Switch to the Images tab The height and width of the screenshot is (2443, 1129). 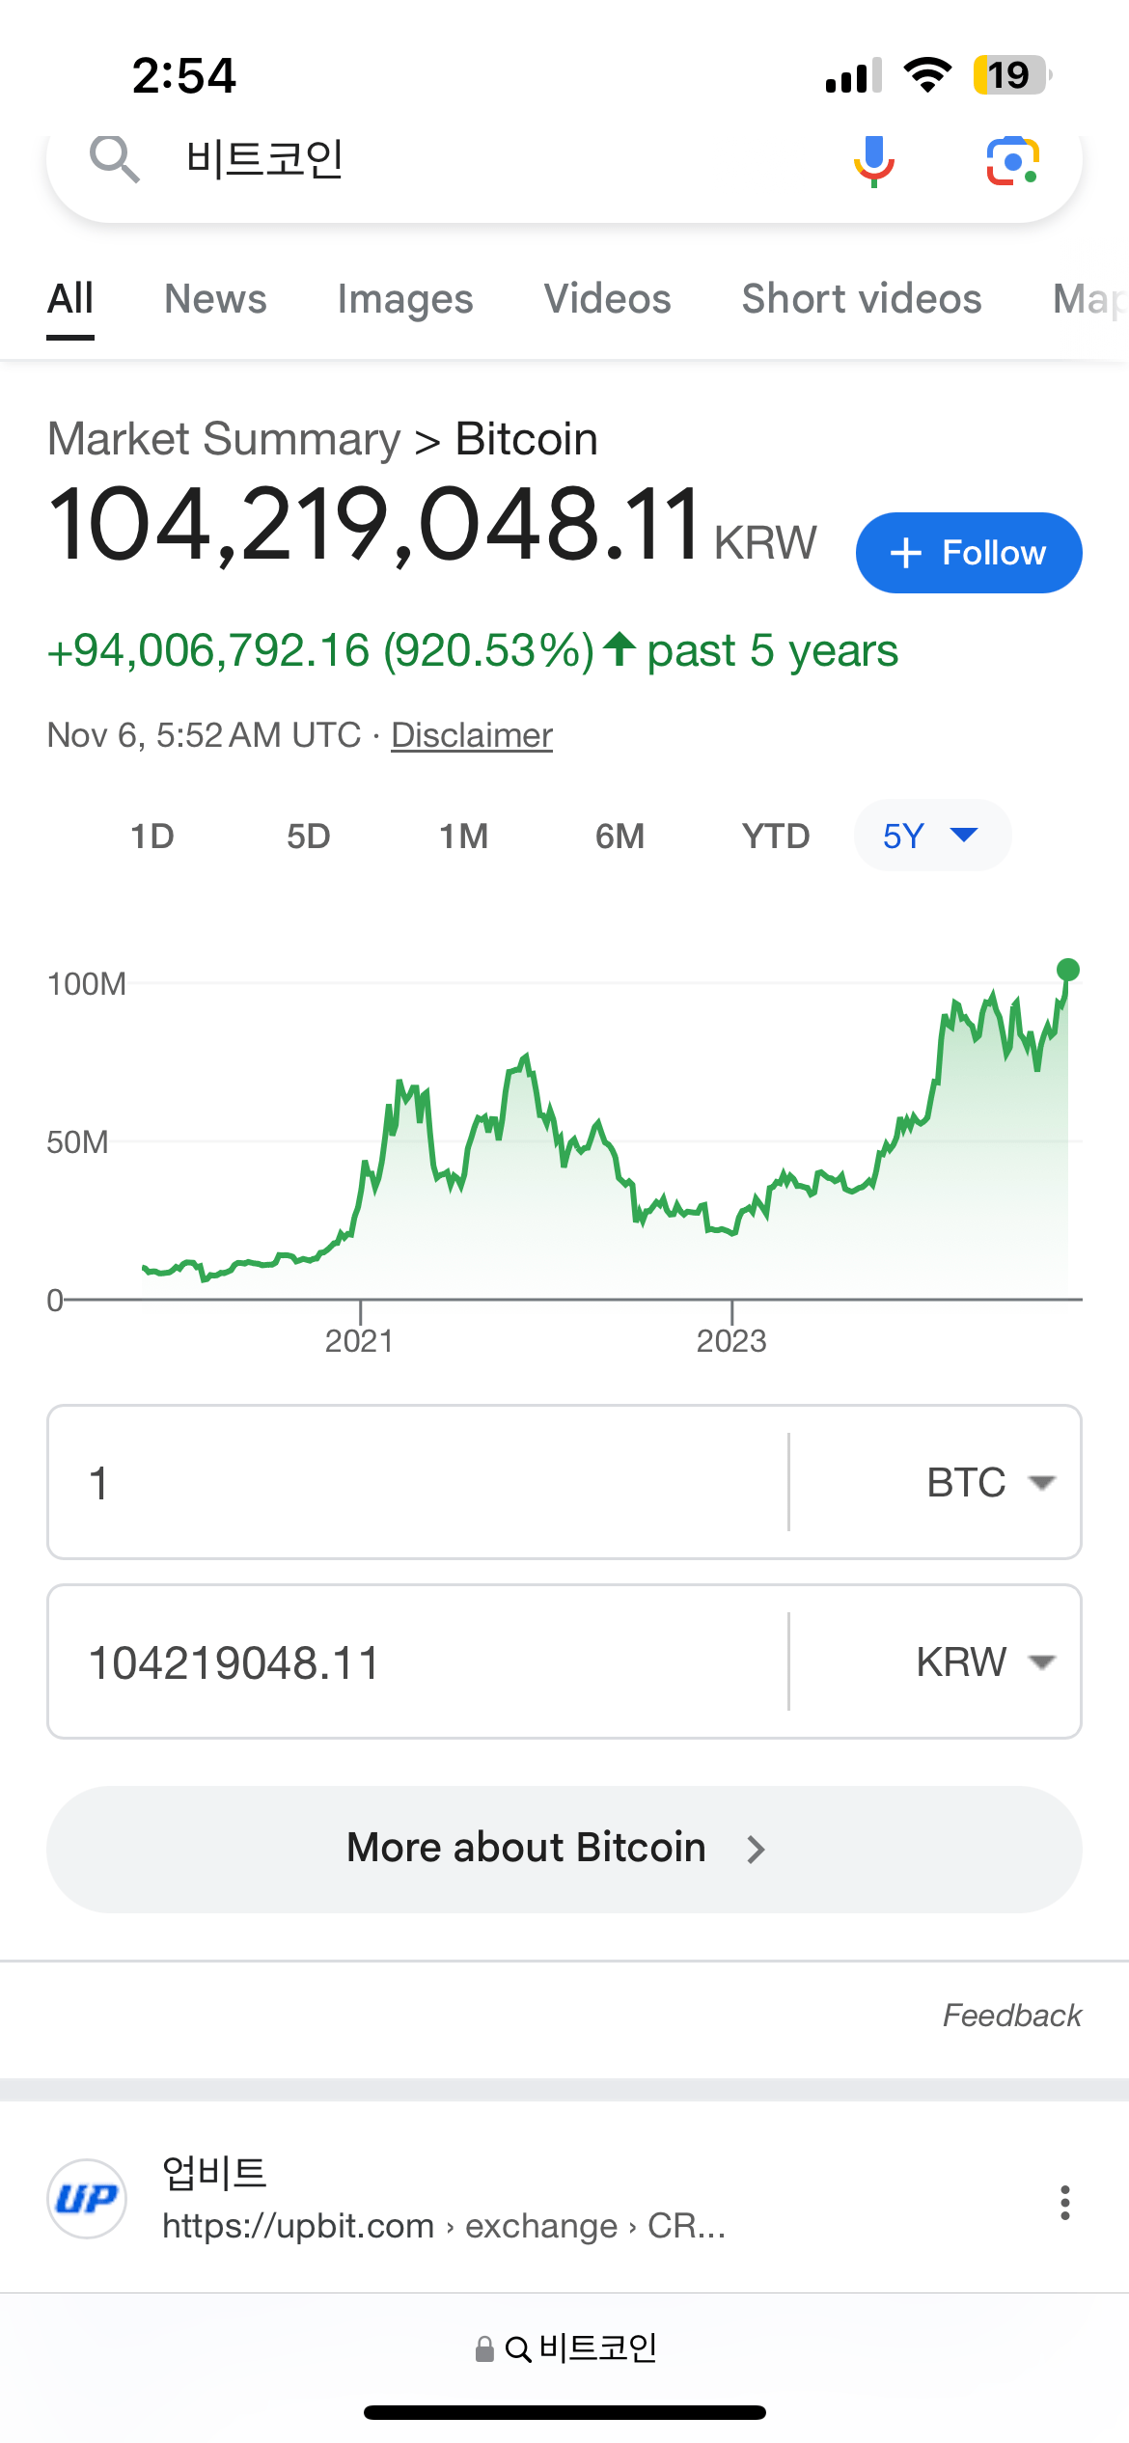[405, 299]
